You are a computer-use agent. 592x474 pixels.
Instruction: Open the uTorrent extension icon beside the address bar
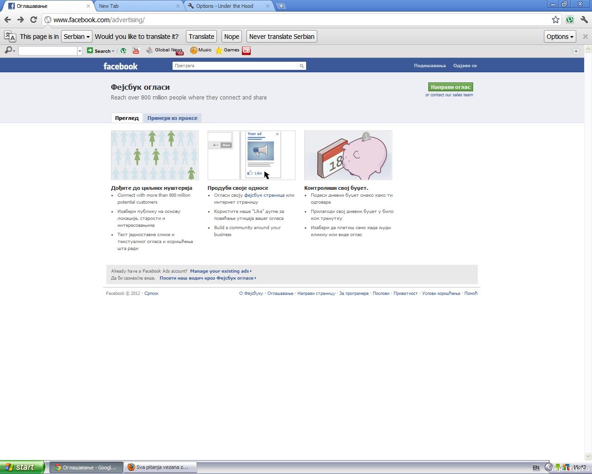click(x=570, y=19)
